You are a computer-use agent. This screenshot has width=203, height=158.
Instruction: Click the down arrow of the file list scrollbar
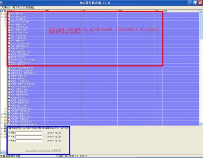point(201,124)
